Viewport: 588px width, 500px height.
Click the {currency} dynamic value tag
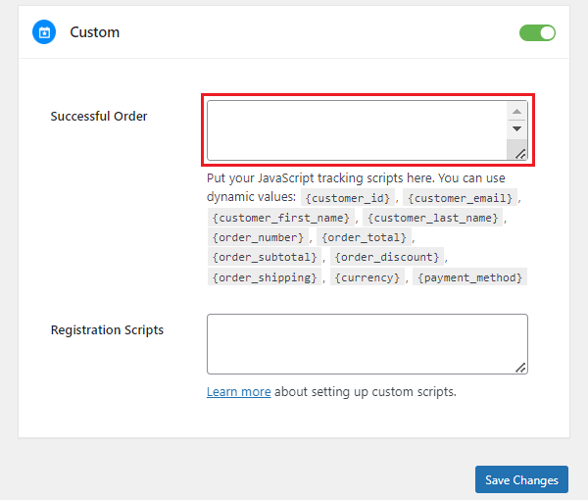coord(368,277)
